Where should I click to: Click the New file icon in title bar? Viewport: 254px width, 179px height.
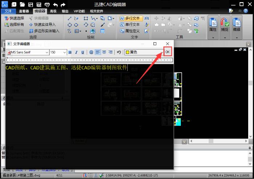[14, 4]
